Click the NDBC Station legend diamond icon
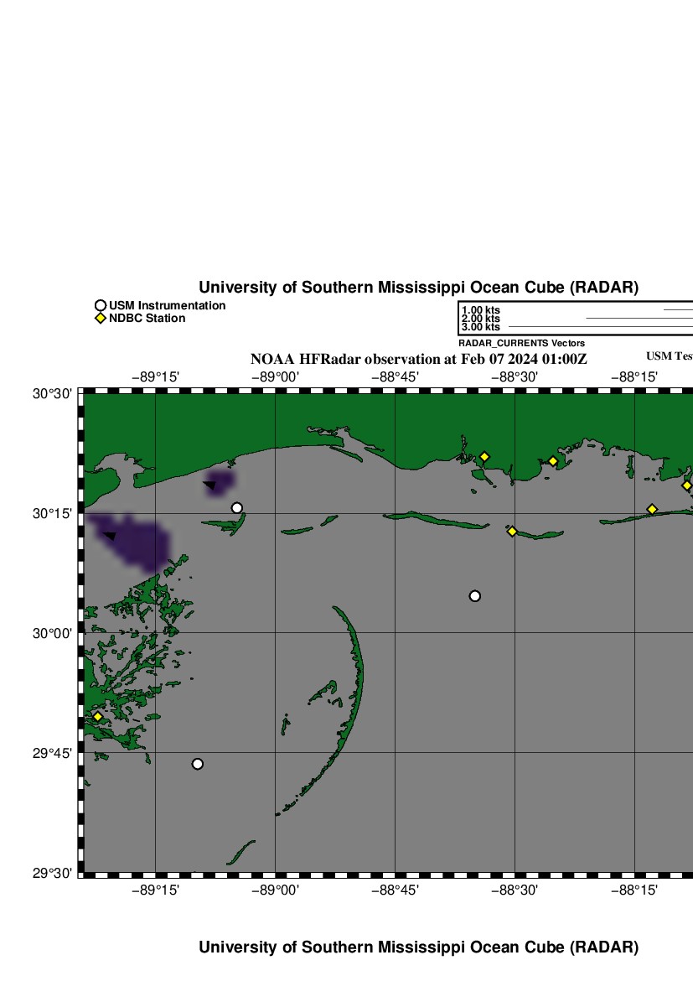 coord(101,319)
